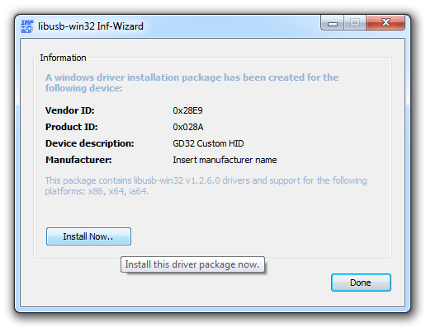426x327 pixels.
Task: Click the Install Now.. button
Action: [88, 236]
